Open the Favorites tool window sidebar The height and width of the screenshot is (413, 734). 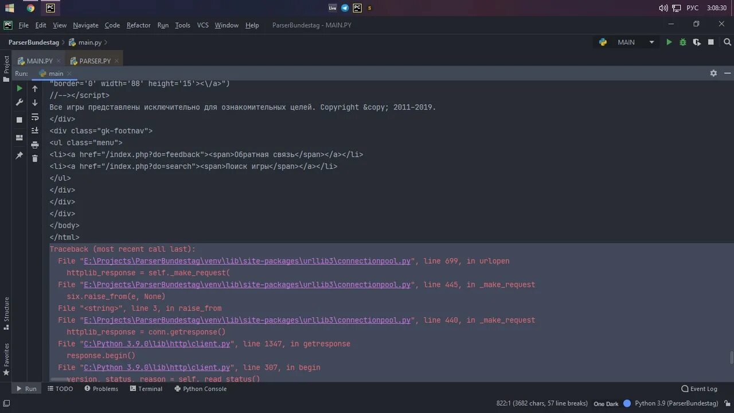6,359
